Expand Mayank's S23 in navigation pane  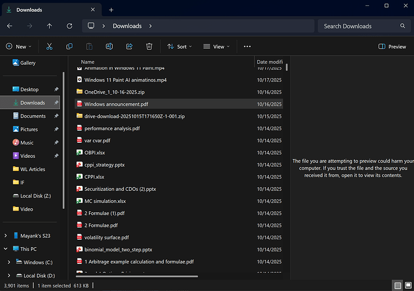point(5,235)
